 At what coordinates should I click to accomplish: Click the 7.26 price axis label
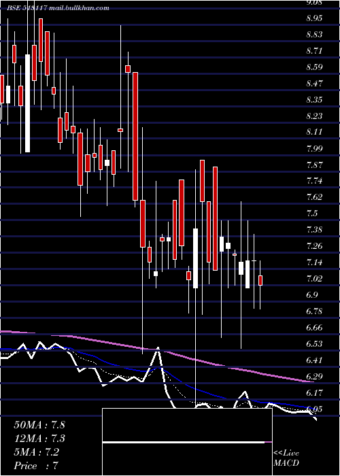[314, 246]
